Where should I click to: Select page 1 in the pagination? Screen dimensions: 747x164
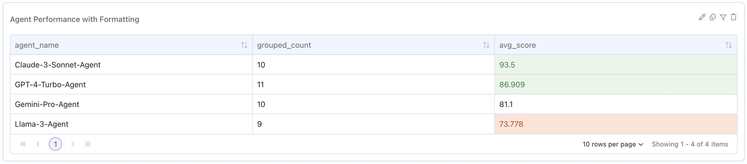[55, 144]
